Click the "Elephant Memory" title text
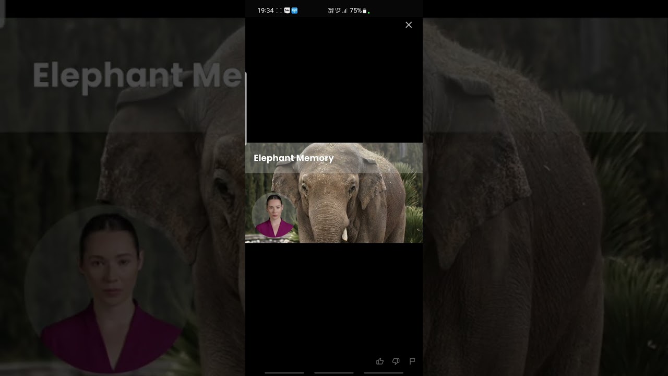Image resolution: width=668 pixels, height=376 pixels. pos(293,158)
